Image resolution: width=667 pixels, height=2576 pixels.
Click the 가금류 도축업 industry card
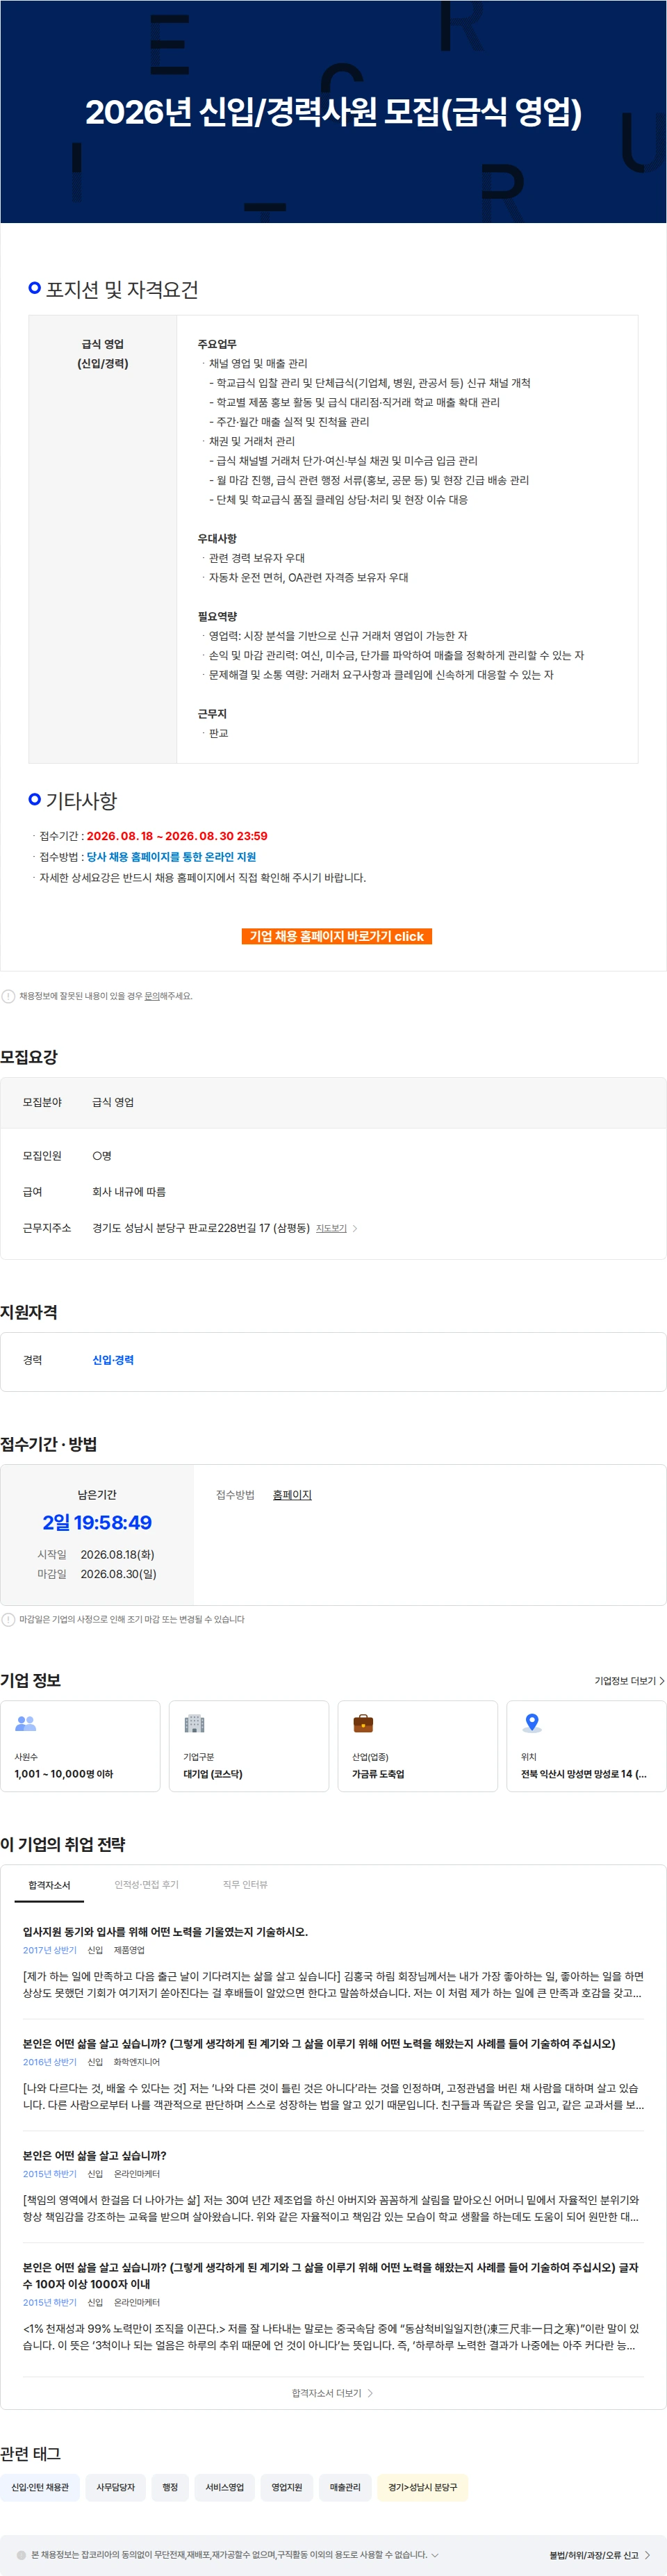418,1746
